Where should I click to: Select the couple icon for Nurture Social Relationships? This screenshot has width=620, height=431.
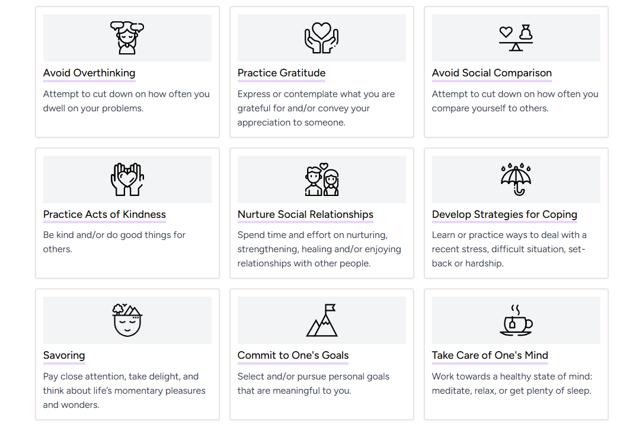click(321, 178)
